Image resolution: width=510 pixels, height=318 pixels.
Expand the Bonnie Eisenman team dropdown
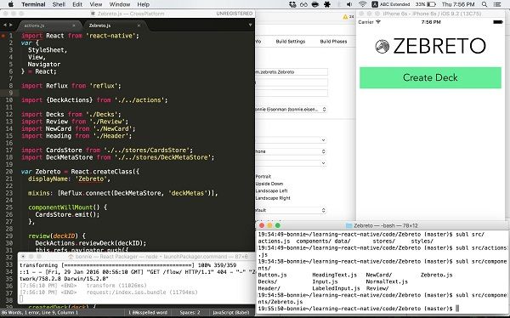291,110
